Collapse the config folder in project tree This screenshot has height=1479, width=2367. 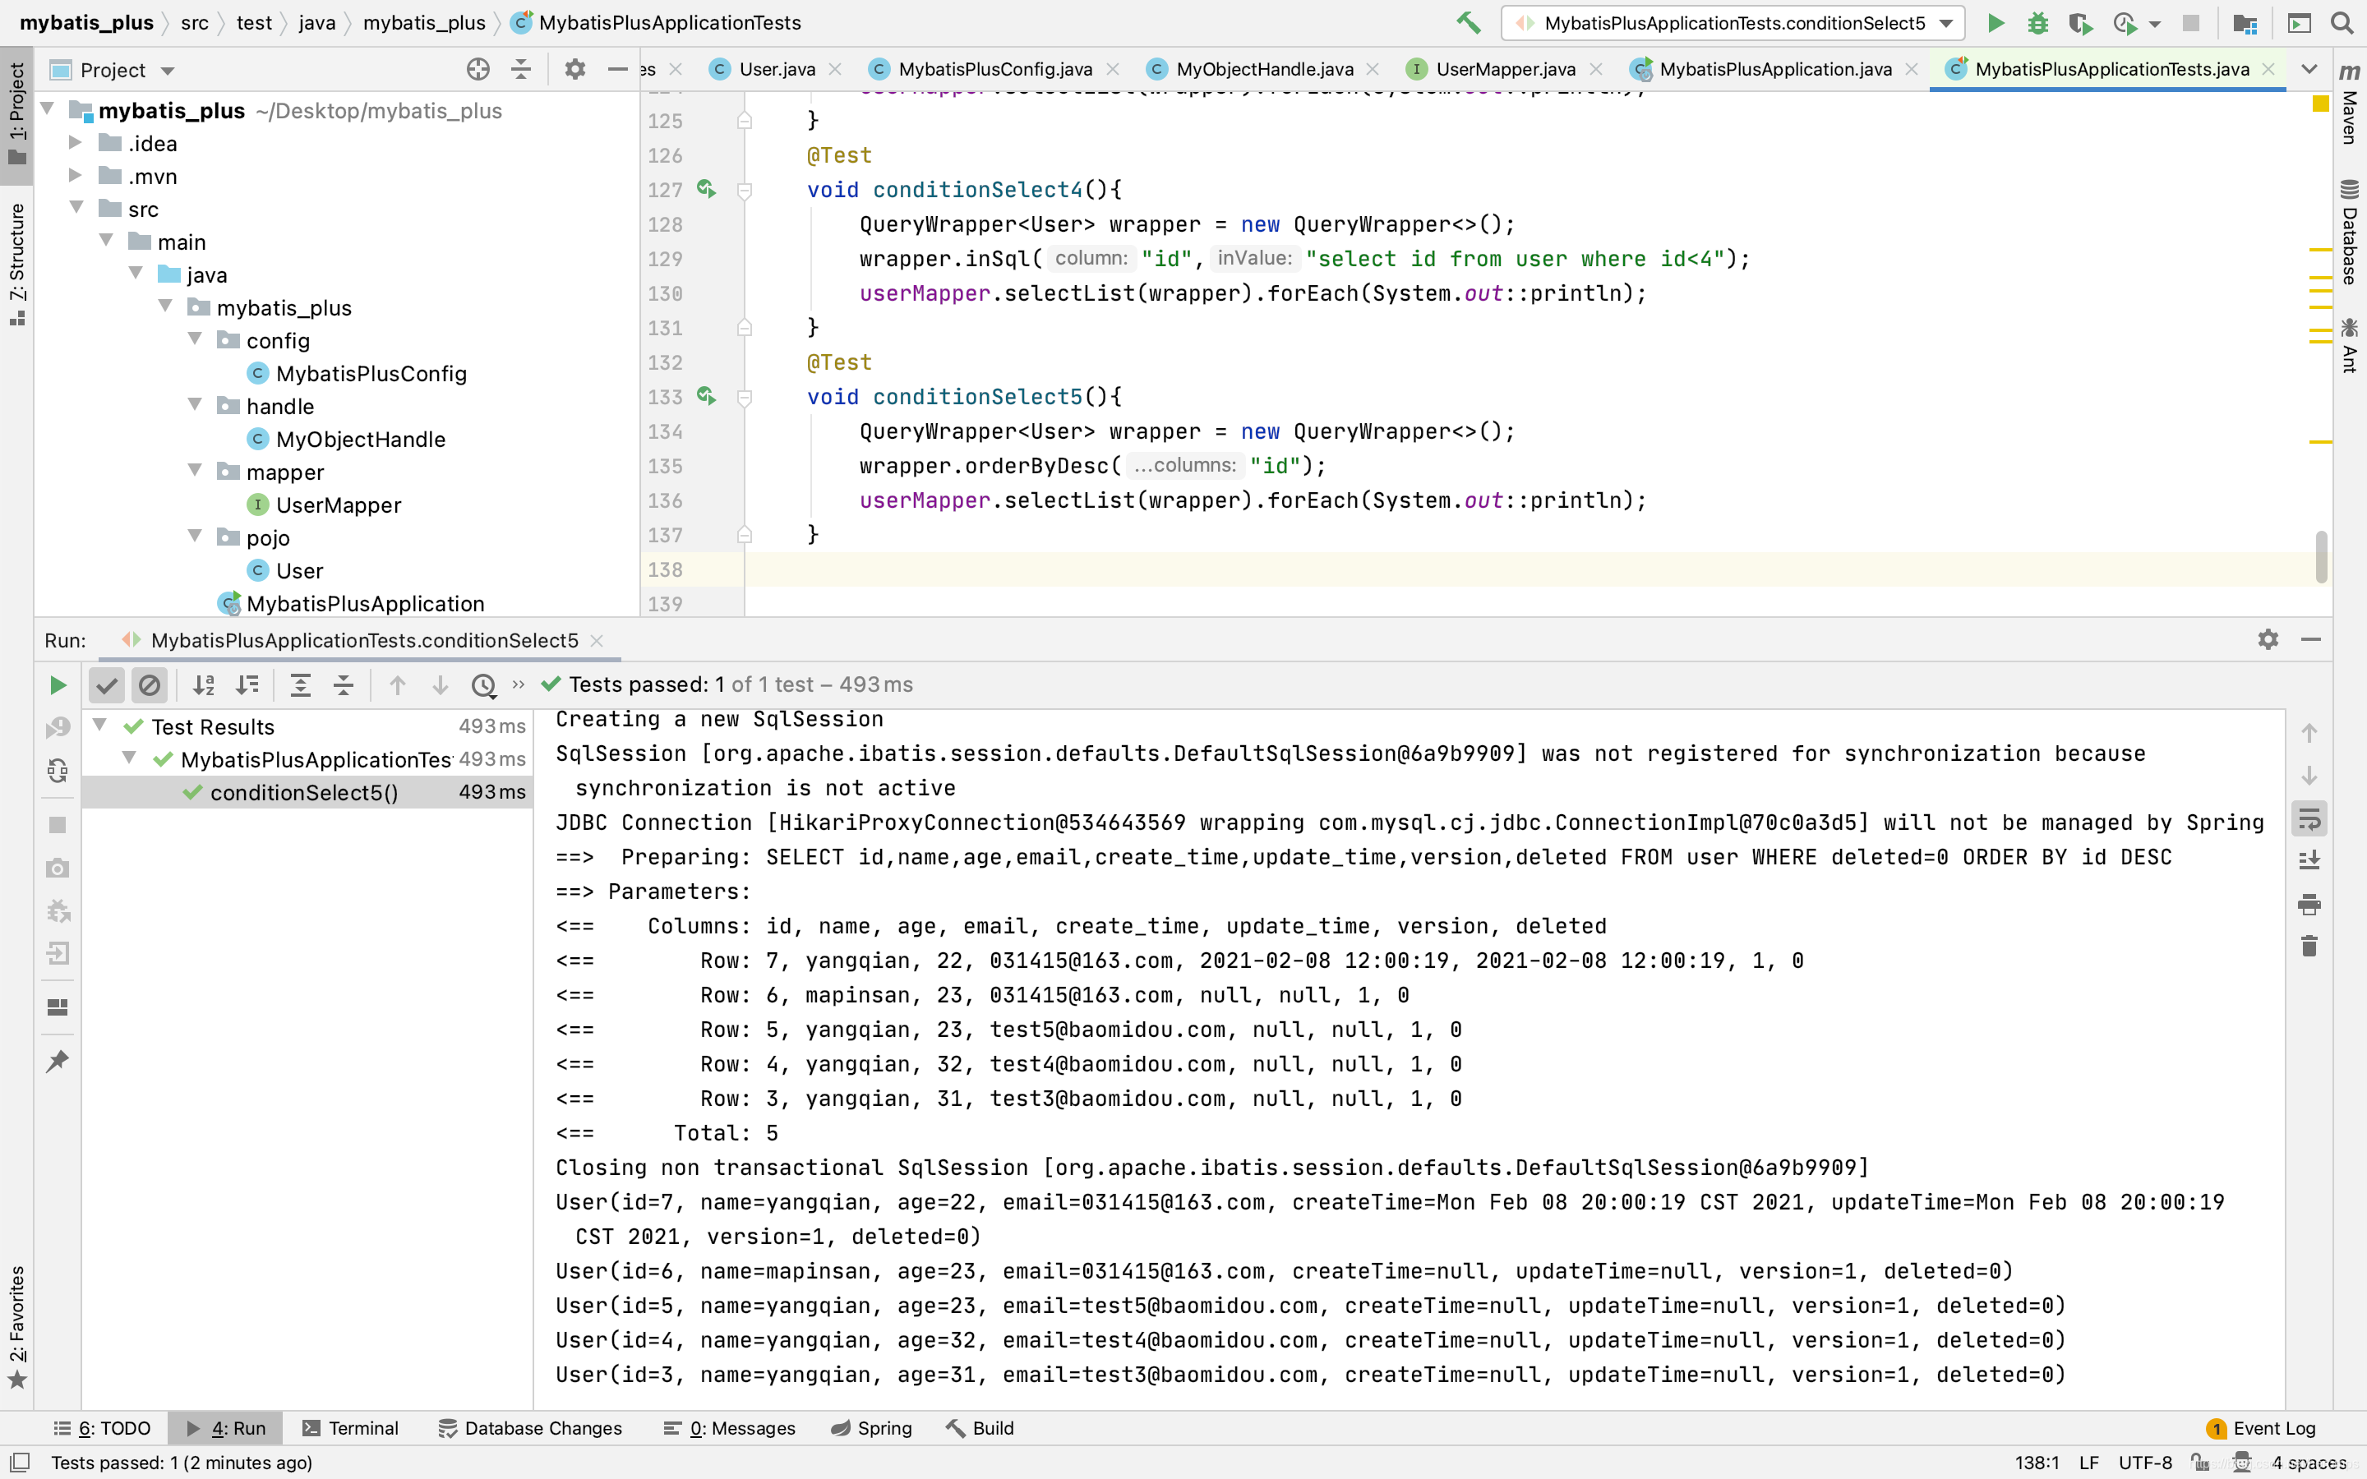pos(196,339)
